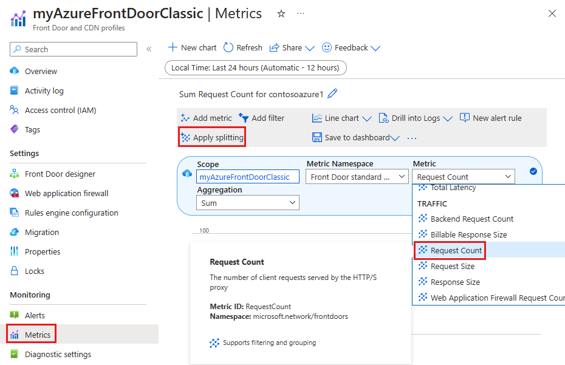
Task: Click the Refresh icon in the toolbar
Action: click(x=228, y=47)
